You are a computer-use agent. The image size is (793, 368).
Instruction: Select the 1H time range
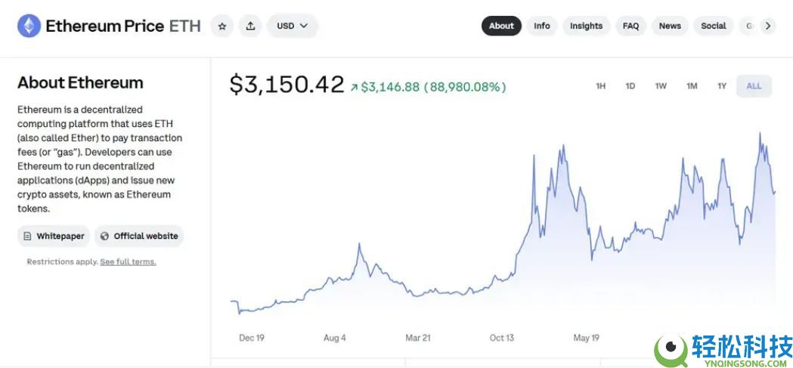click(601, 86)
